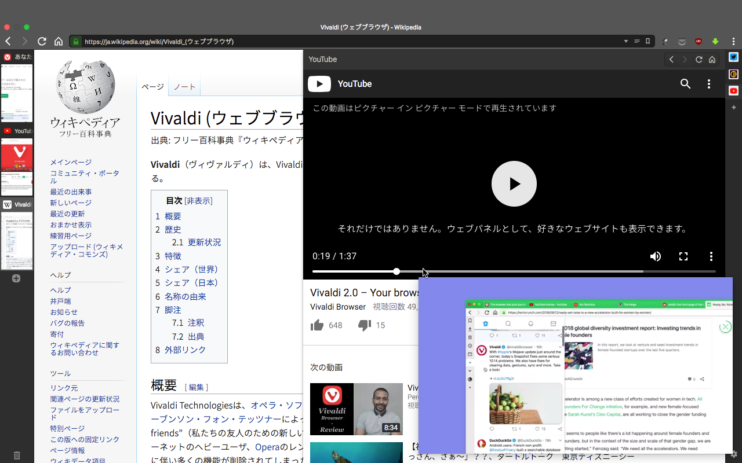
Task: Click the address bar URL field
Action: click(351, 42)
